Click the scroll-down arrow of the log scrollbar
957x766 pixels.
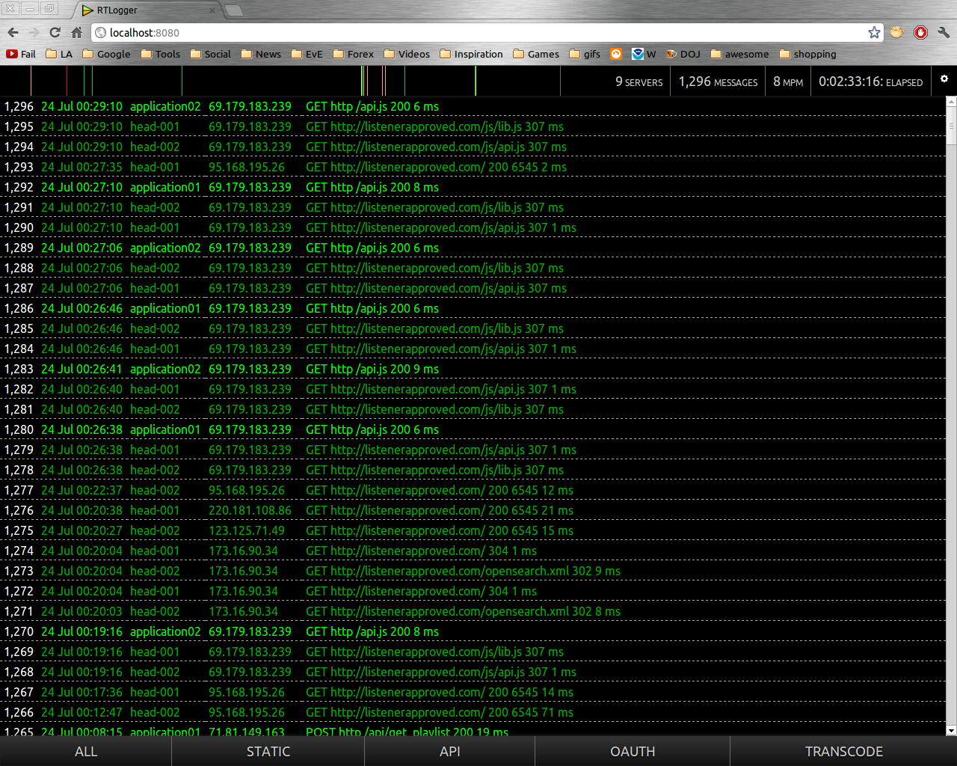point(951,730)
